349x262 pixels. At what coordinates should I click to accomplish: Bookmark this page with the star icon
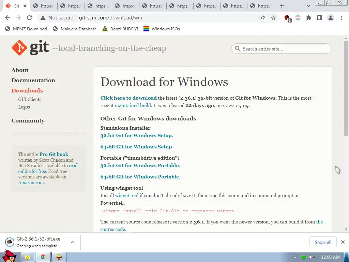point(273,18)
